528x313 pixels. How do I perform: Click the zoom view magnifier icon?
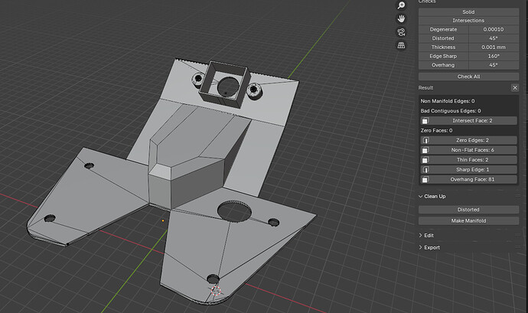point(401,5)
